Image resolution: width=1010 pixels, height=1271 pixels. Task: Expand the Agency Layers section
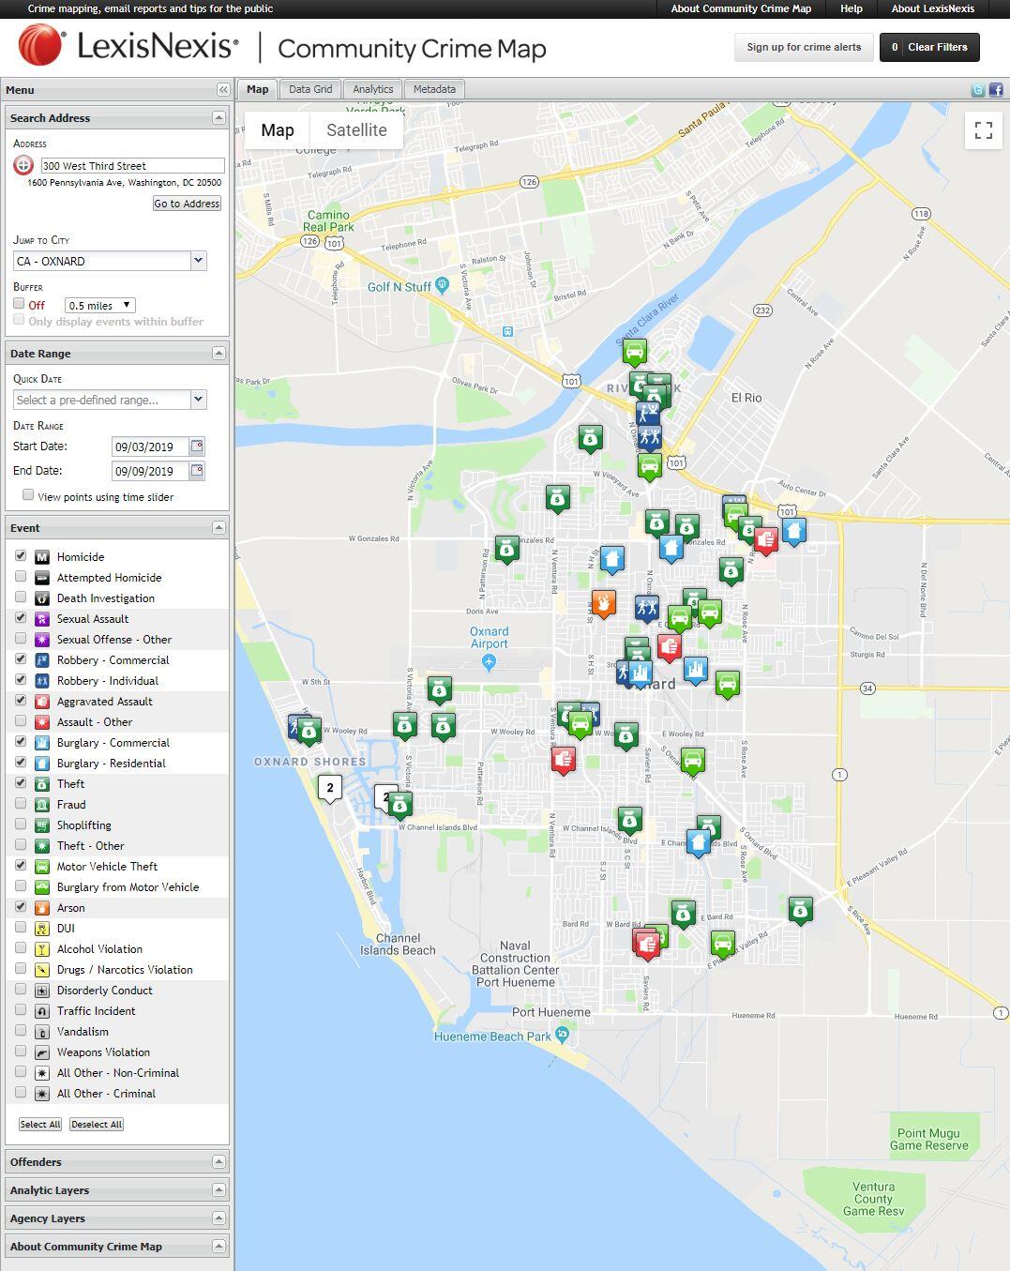pyautogui.click(x=219, y=1218)
